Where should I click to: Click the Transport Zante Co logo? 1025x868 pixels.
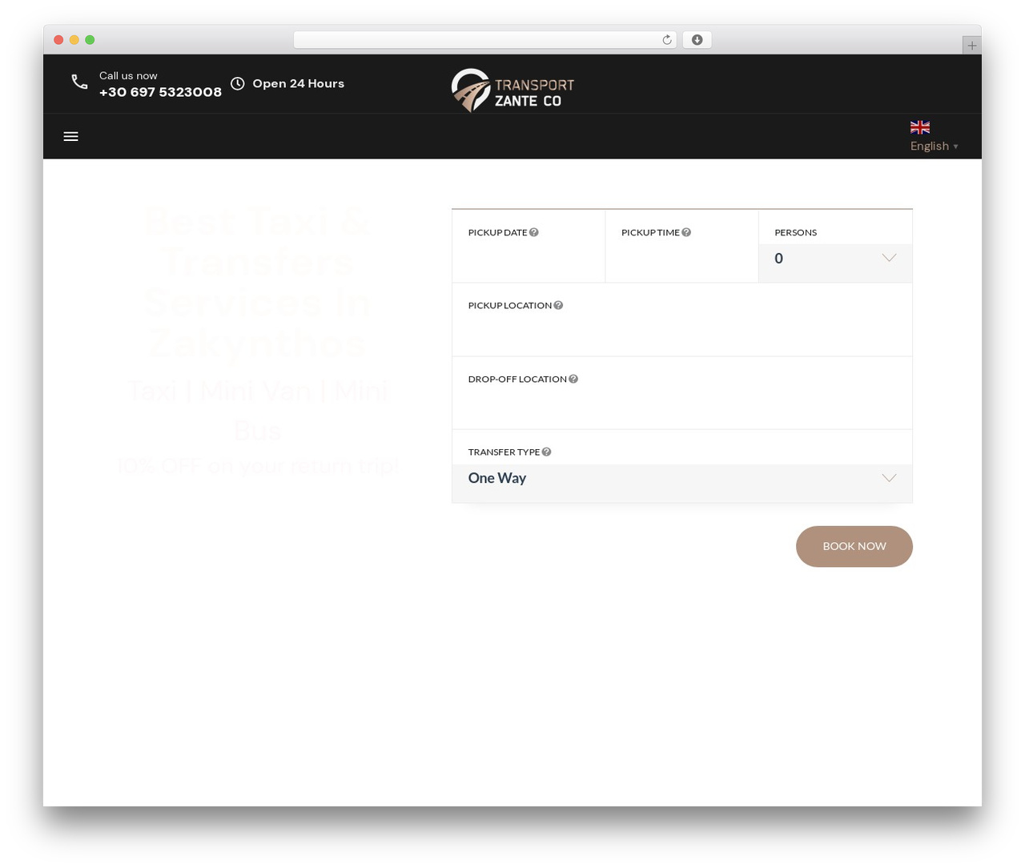[512, 90]
